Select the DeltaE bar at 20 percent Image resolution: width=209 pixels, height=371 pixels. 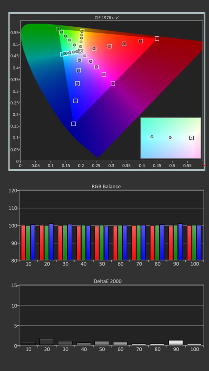click(x=47, y=342)
